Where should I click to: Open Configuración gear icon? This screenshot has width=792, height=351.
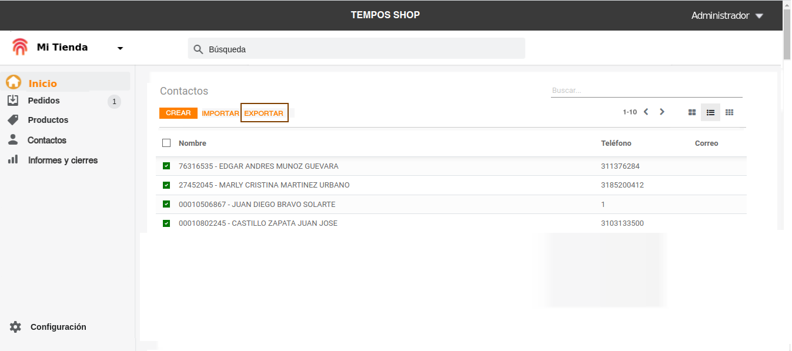point(15,327)
